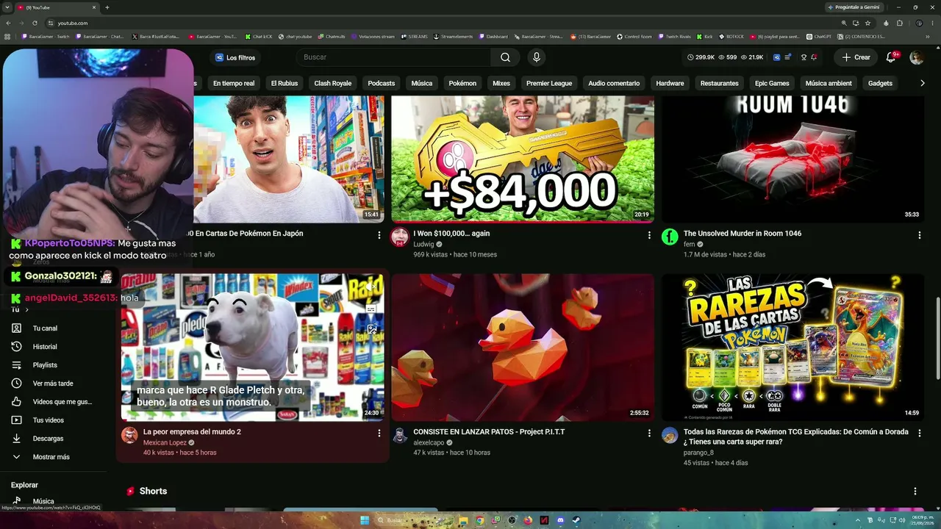Image resolution: width=941 pixels, height=529 pixels.
Task: Select the Restaurantes category chip
Action: [719, 83]
